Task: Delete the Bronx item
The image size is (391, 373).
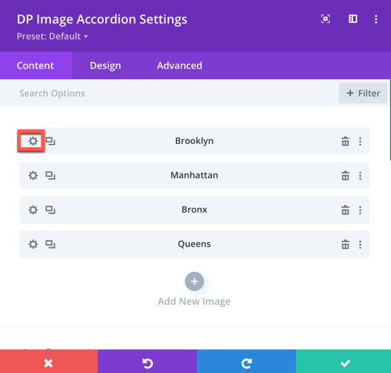Action: click(x=346, y=210)
